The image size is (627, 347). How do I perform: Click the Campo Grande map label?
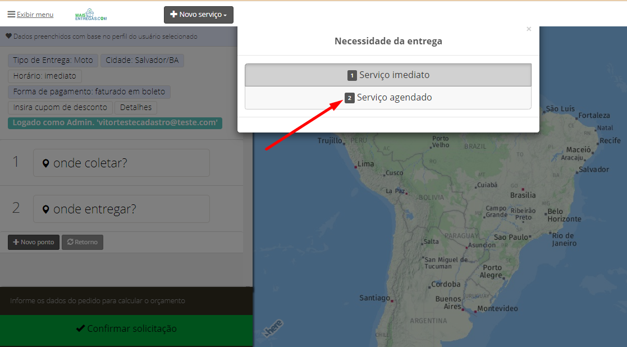pyautogui.click(x=496, y=212)
